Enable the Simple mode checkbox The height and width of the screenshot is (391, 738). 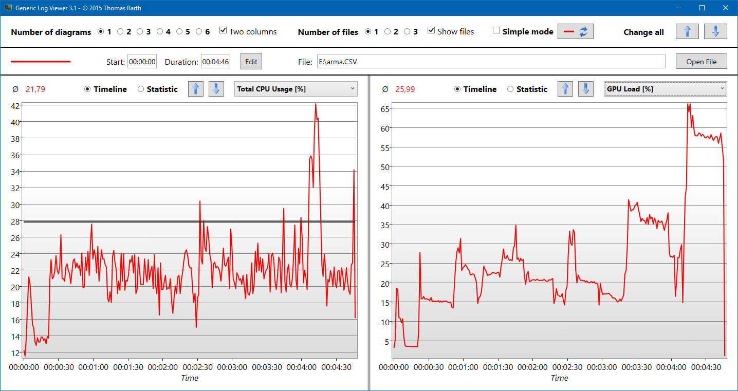click(x=496, y=31)
